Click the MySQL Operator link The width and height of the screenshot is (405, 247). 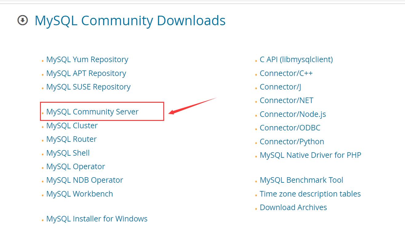point(76,166)
